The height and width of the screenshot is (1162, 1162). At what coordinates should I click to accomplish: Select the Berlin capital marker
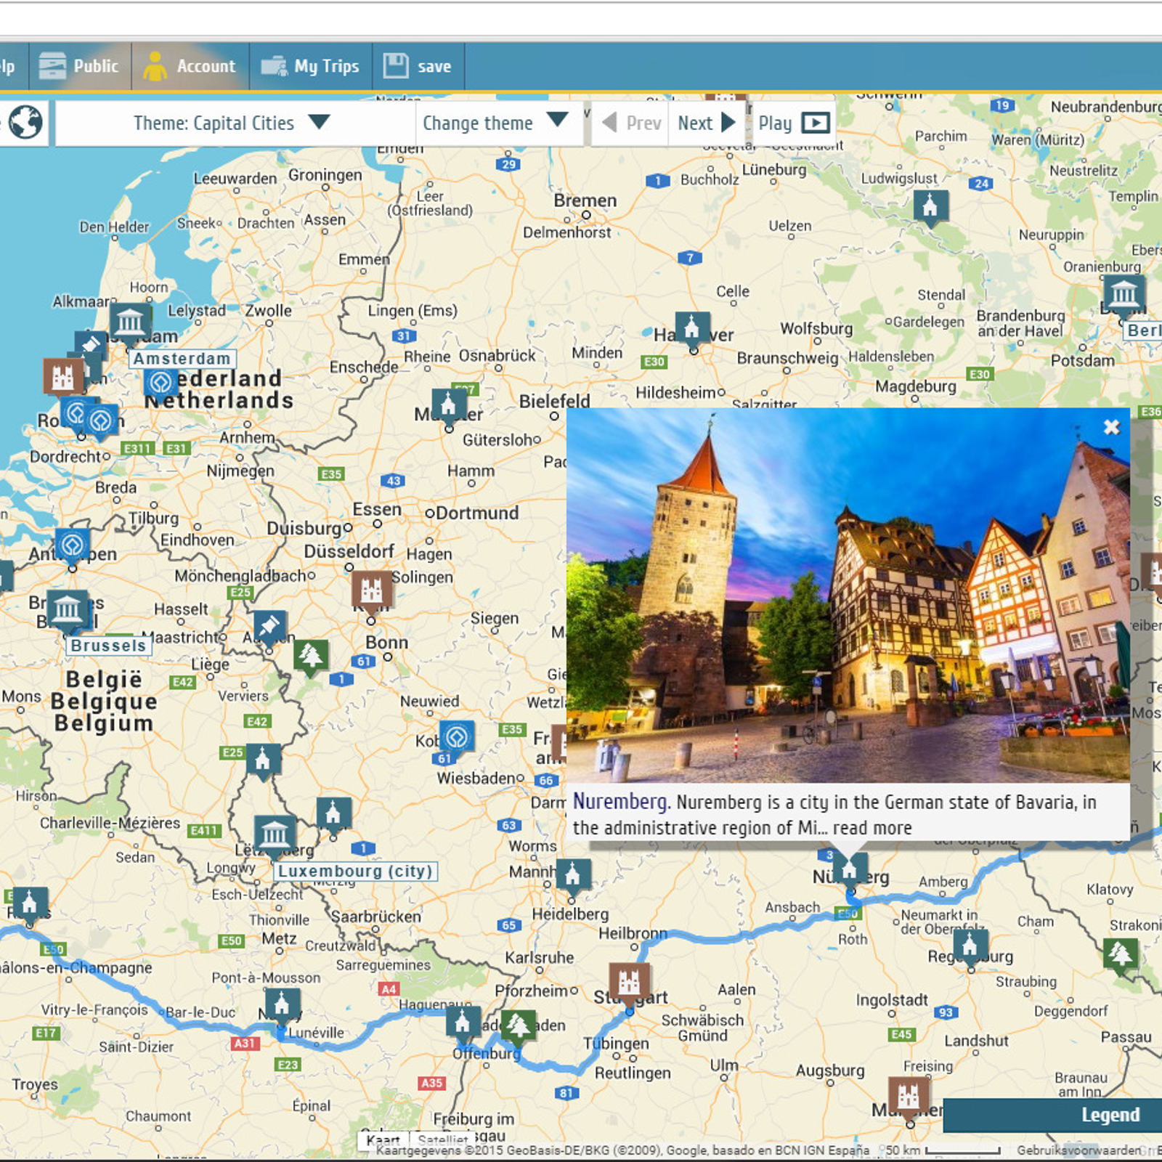point(1124,294)
